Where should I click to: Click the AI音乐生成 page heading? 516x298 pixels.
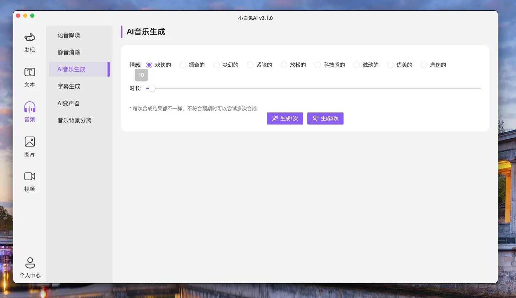(146, 32)
